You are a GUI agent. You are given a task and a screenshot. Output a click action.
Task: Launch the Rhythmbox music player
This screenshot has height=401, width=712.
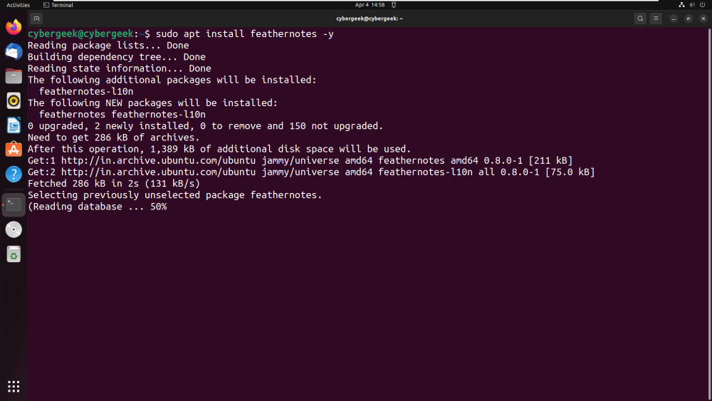[x=14, y=100]
